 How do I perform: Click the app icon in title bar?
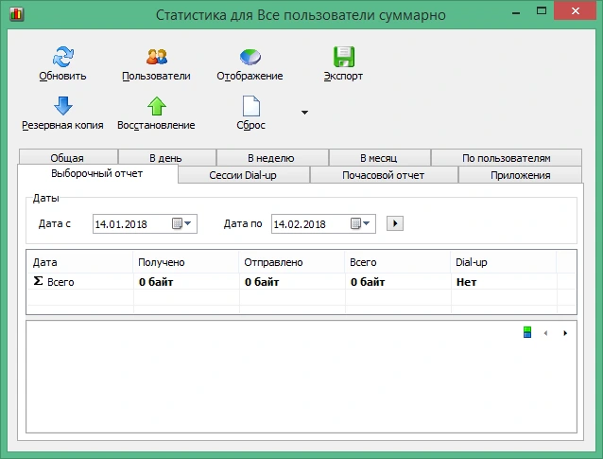click(16, 14)
